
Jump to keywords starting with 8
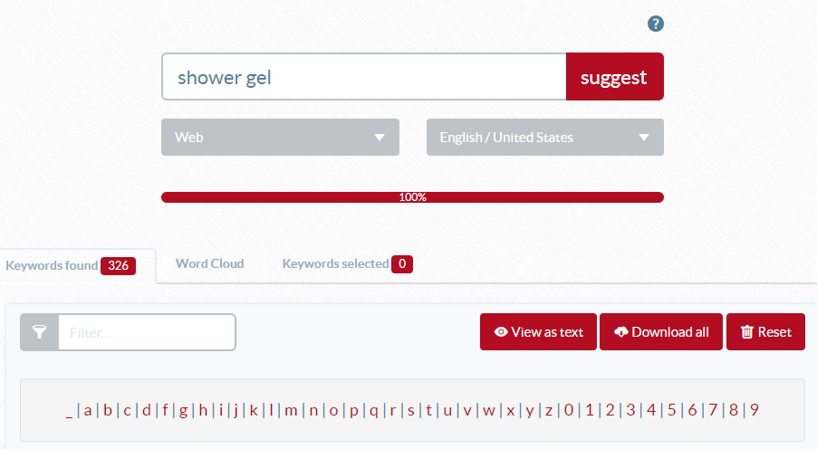(734, 410)
